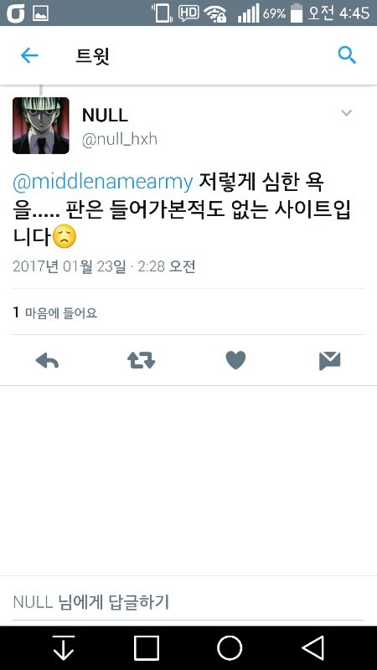The image size is (377, 670).
Task: Expand the tweet options chevron
Action: 346,113
